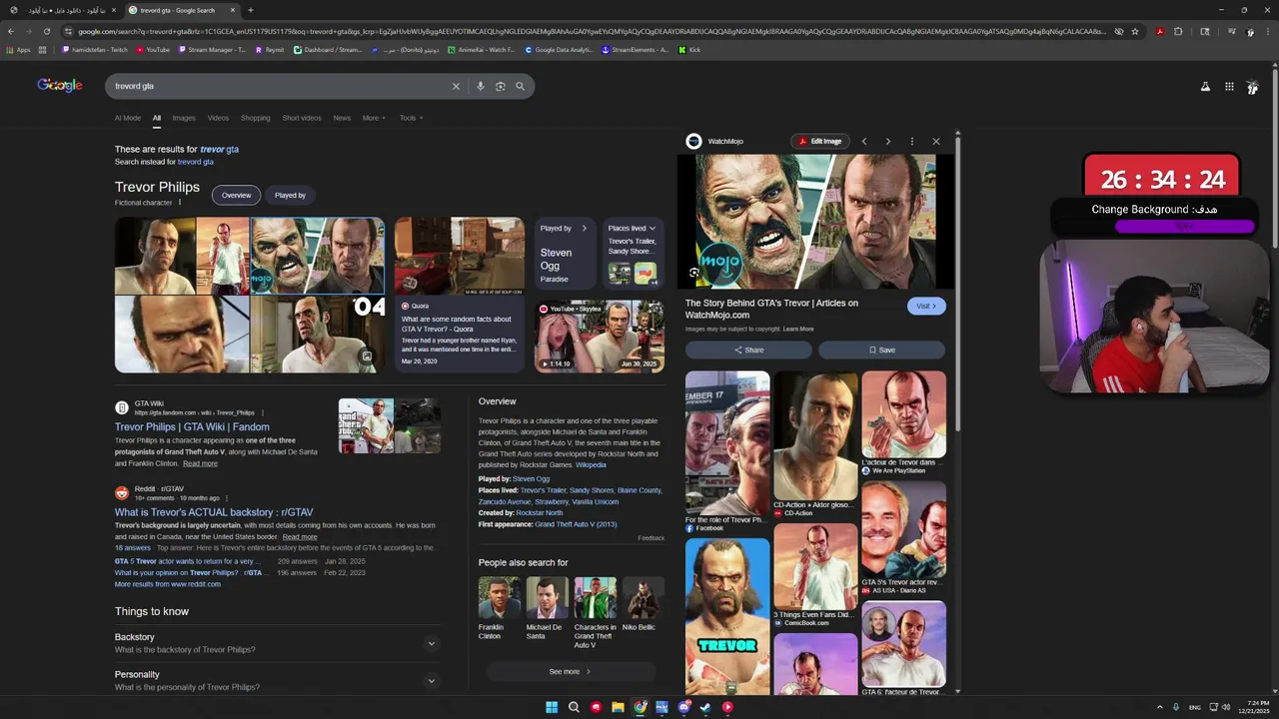
Task: Close the image preview panel
Action: 936,142
